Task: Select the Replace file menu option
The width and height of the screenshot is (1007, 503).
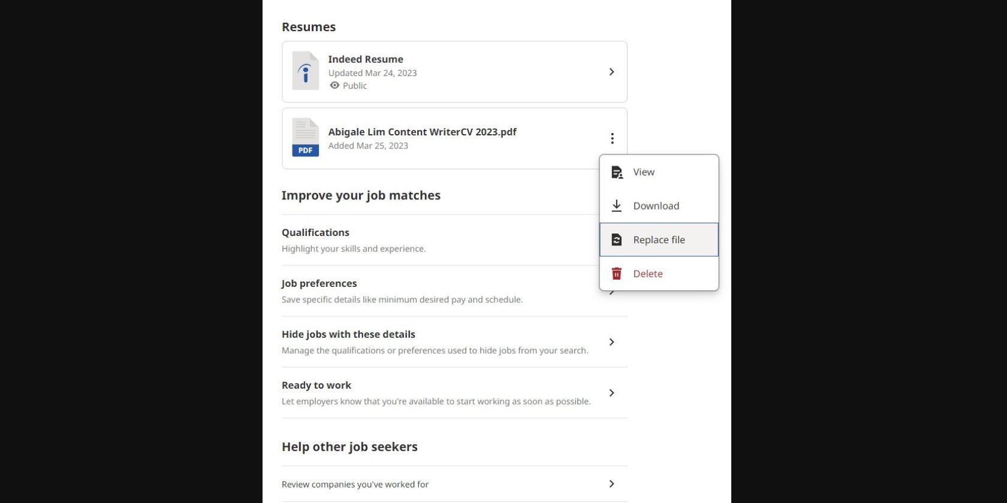Action: 659,240
